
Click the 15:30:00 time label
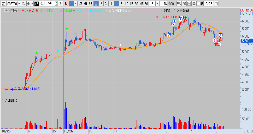click(248, 131)
